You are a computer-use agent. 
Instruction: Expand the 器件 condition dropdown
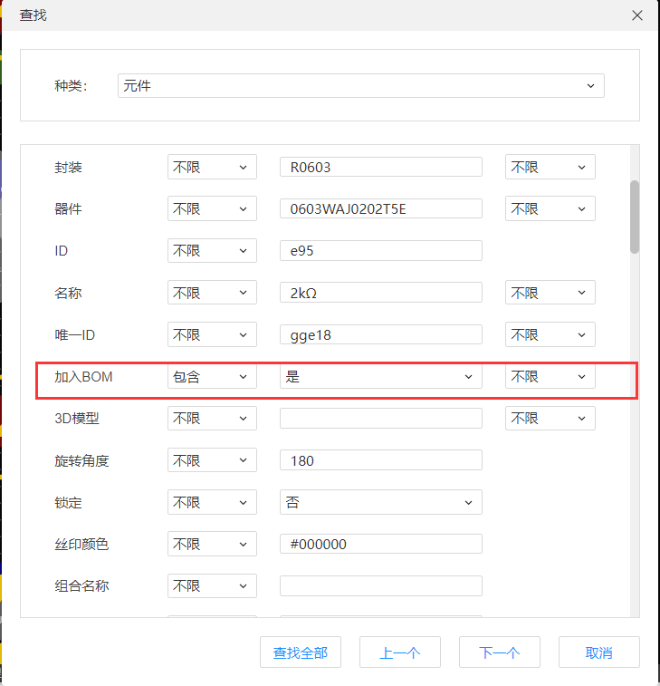point(212,208)
